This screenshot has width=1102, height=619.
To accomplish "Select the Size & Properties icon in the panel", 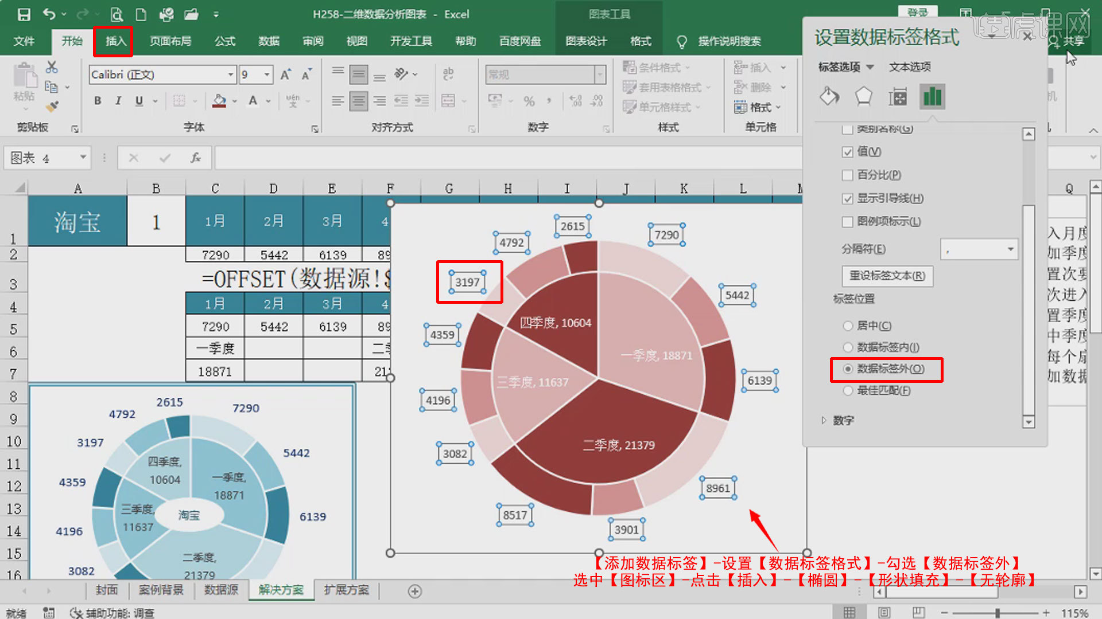I will 898,96.
